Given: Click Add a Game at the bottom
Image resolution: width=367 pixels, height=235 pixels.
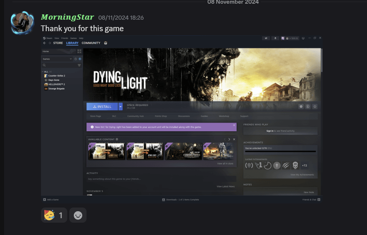Looking at the screenshot, I should click(51, 200).
